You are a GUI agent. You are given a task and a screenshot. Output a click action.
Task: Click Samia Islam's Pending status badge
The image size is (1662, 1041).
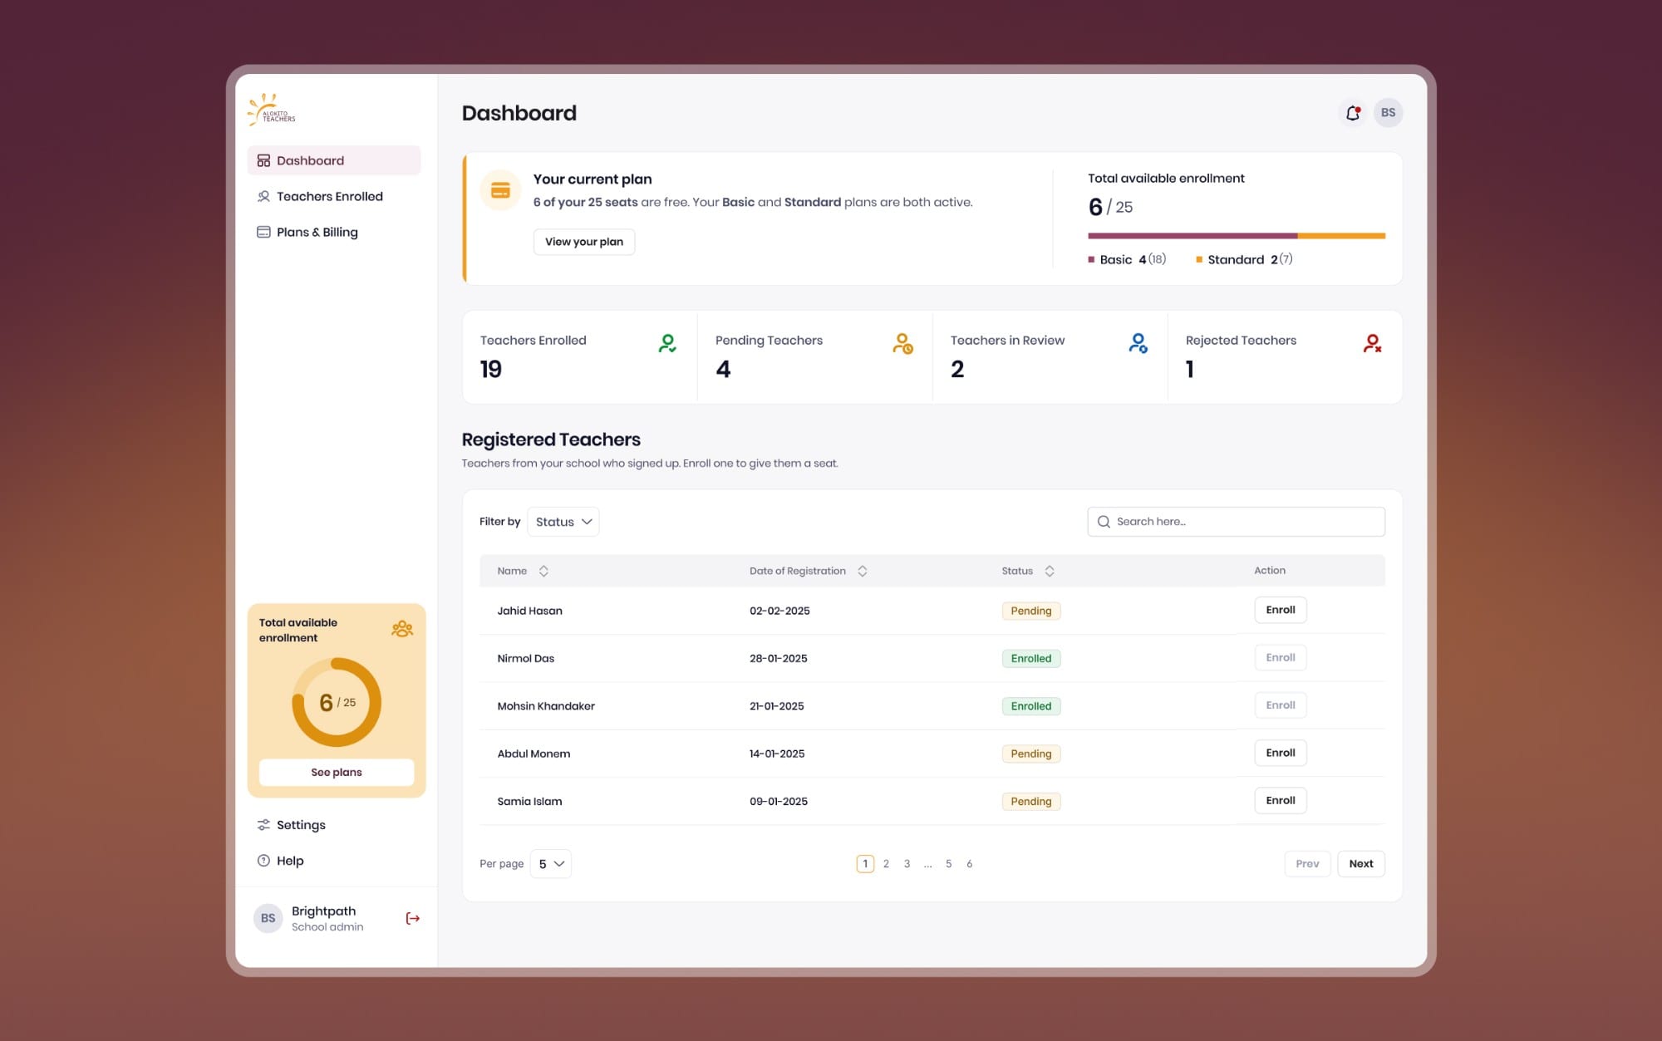pyautogui.click(x=1031, y=802)
